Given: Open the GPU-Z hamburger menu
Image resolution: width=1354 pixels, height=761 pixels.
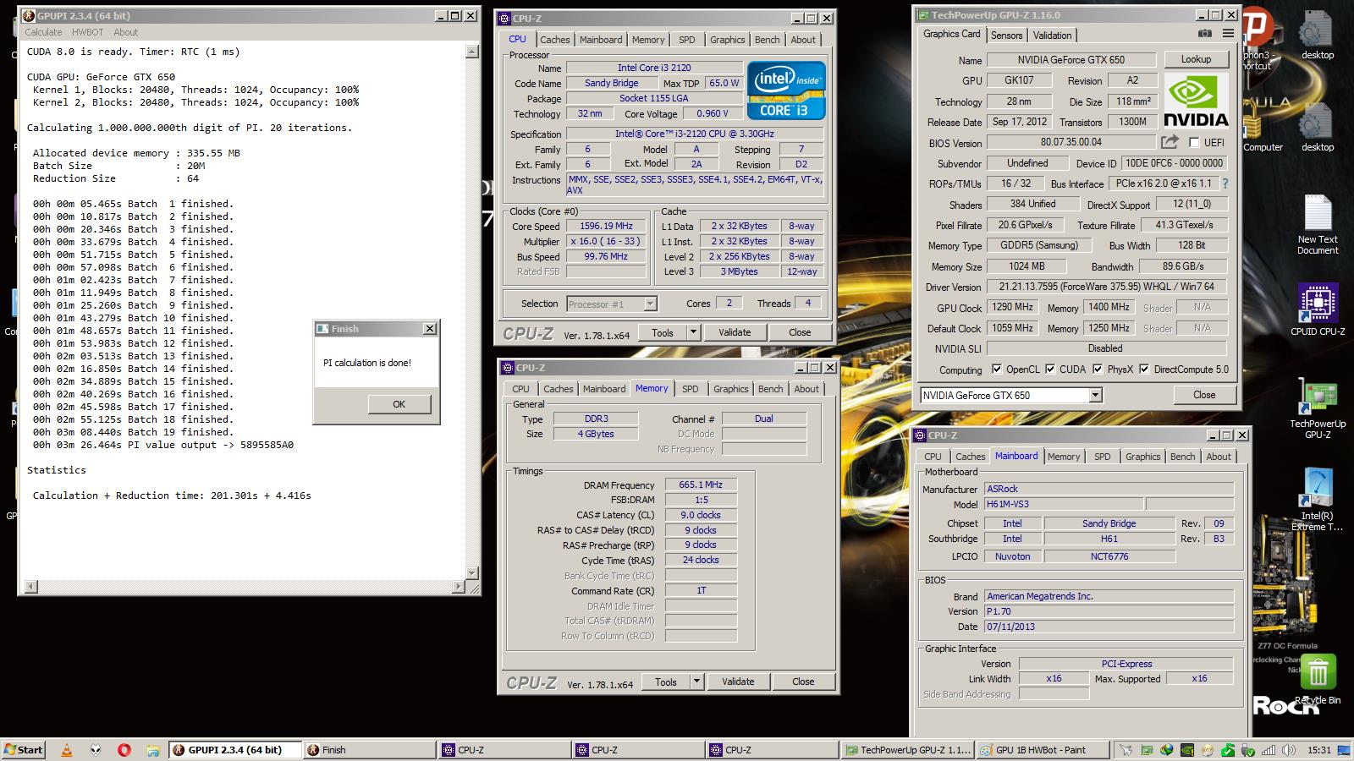Looking at the screenshot, I should tap(1228, 34).
